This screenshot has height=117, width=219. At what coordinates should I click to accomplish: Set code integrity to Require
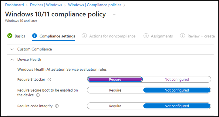pyautogui.click(x=115, y=106)
